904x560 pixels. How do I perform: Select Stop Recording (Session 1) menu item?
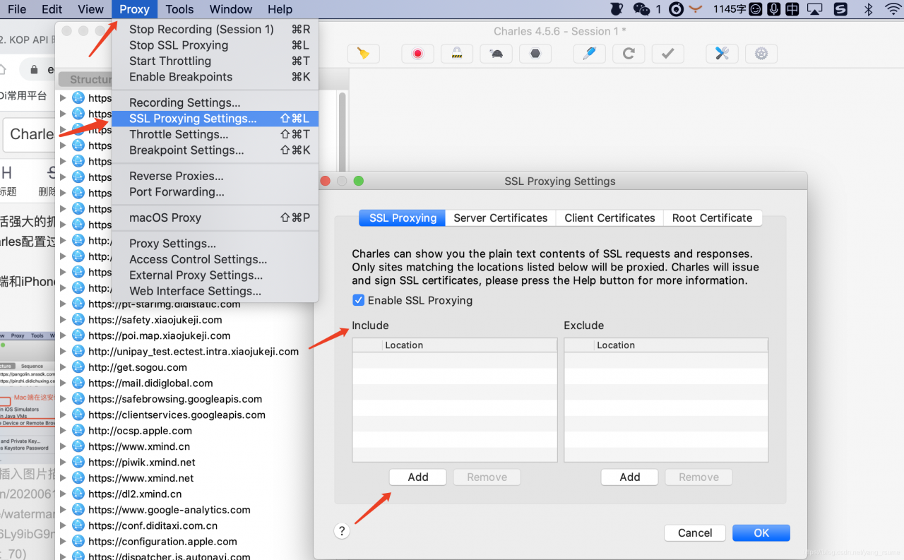215,29
